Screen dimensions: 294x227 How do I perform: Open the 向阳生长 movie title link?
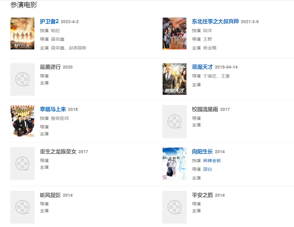tap(202, 152)
